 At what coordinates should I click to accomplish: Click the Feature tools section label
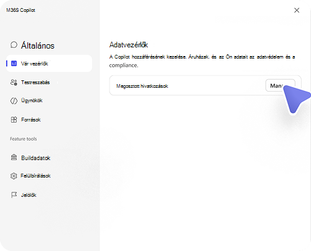point(23,139)
